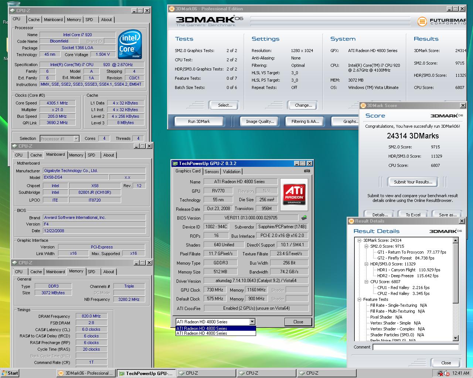Click the Result Details window title icon
The image size is (473, 378).
coord(351,221)
